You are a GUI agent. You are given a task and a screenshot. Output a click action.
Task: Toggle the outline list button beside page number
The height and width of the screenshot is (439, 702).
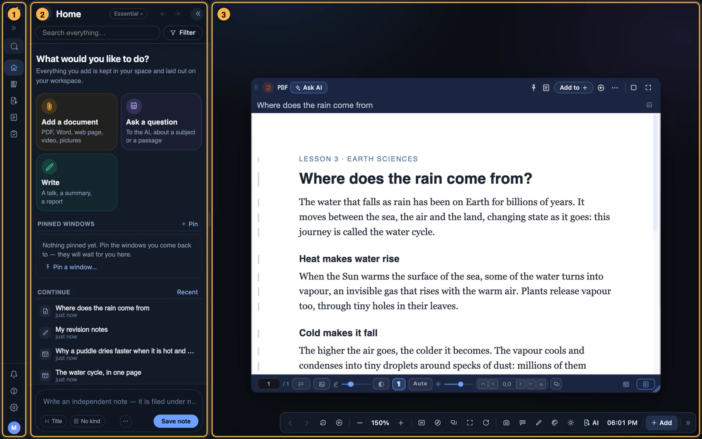point(301,384)
